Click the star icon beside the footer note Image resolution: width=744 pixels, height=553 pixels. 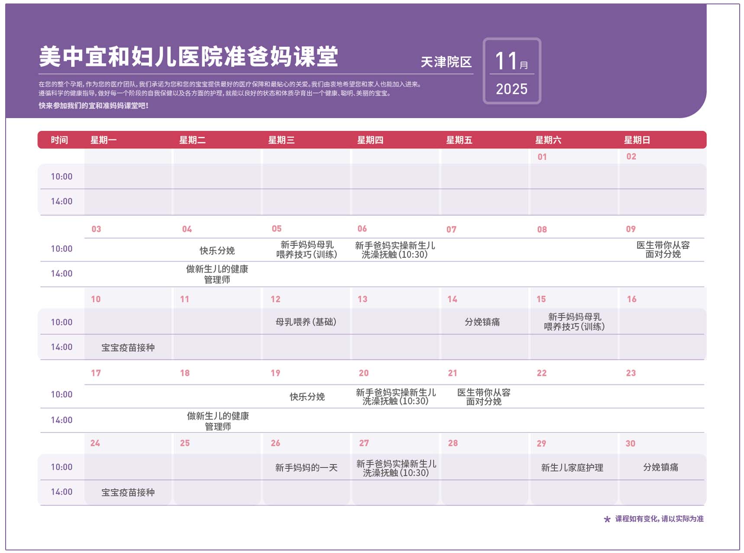607,519
